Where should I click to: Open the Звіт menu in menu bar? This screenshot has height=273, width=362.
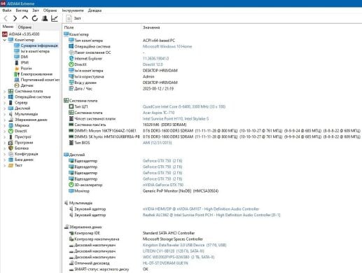tap(36, 10)
